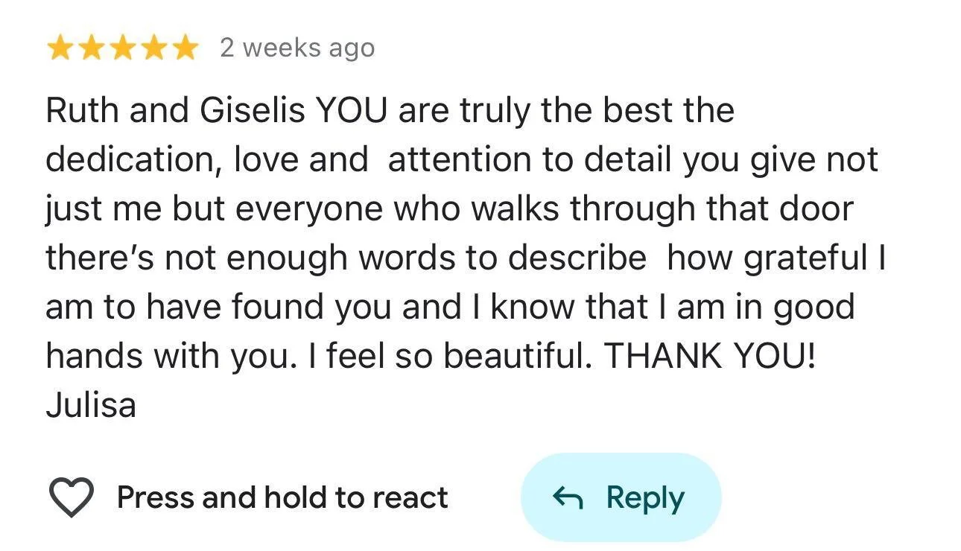Viewport: 961px width, 551px height.
Task: Select the first yellow rating star
Action: (60, 48)
